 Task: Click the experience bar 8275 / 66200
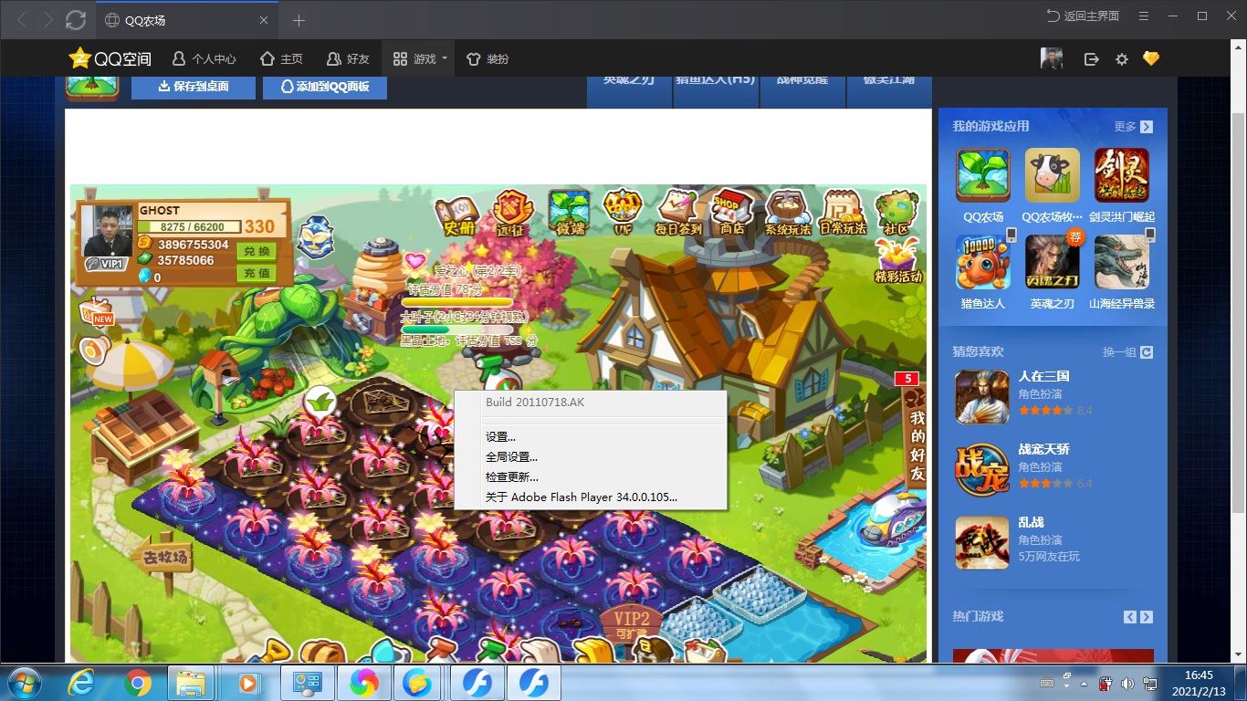(x=188, y=226)
